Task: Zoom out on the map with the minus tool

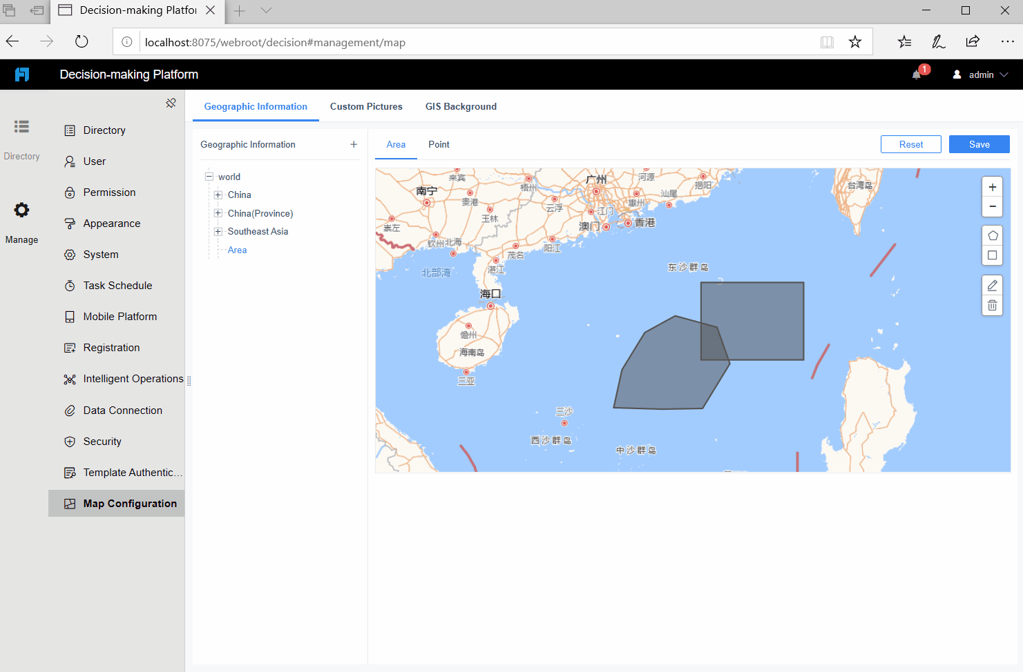Action: pos(992,206)
